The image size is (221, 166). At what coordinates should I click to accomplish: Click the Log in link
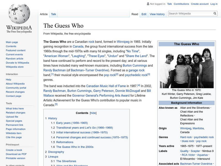click(x=214, y=4)
